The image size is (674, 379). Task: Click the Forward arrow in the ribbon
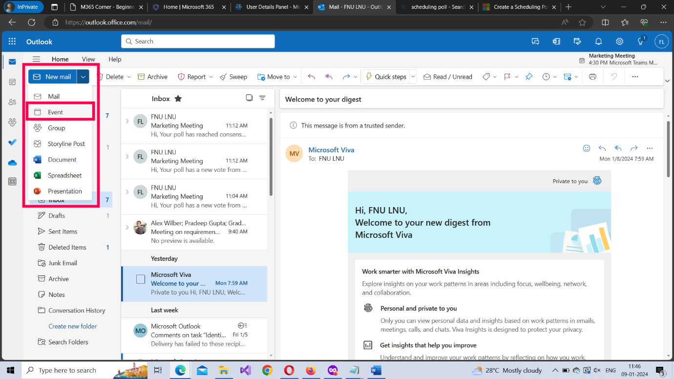tap(346, 77)
